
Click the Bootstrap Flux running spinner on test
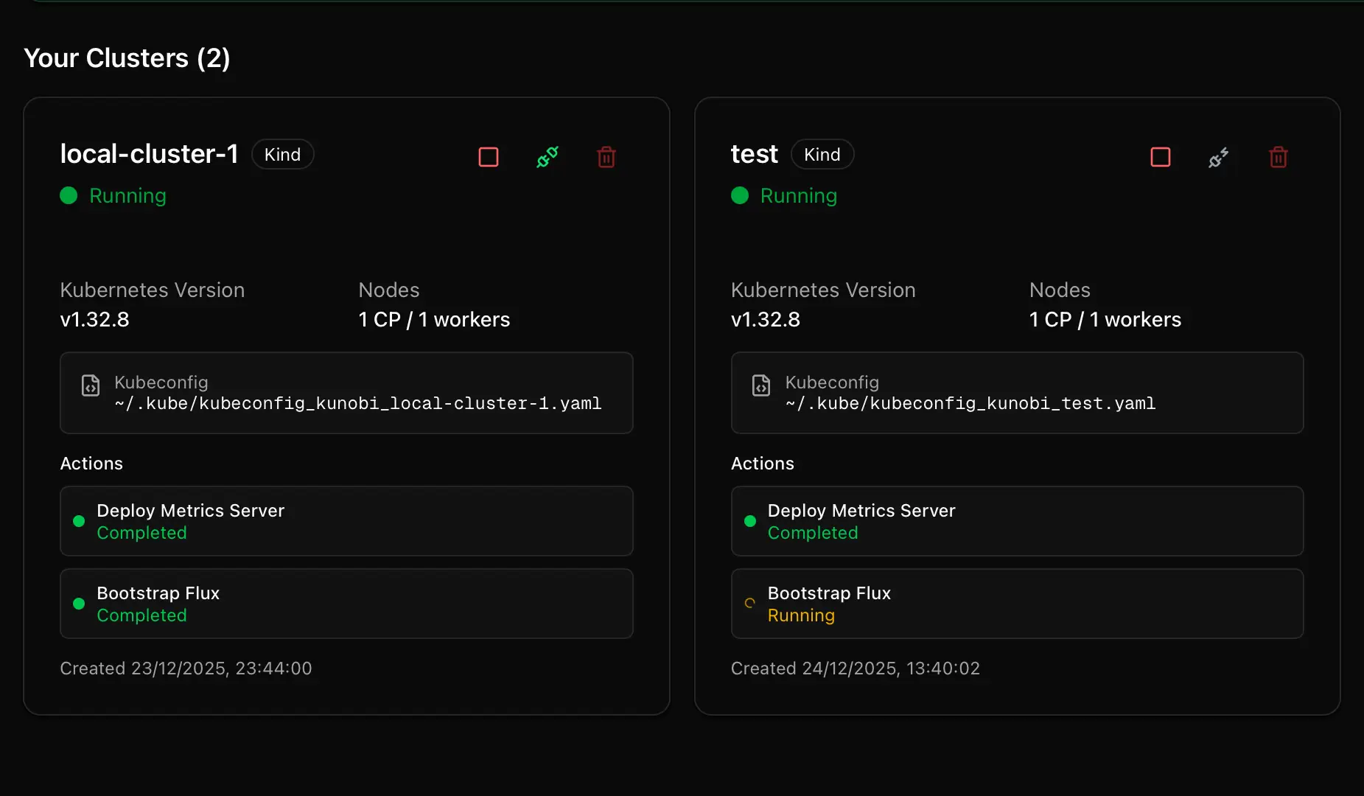(749, 604)
